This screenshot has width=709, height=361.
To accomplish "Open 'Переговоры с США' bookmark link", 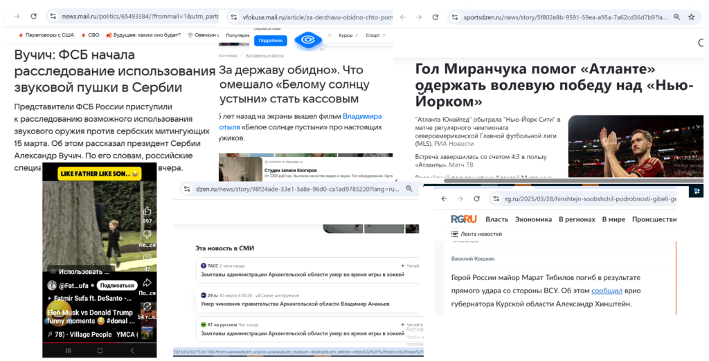I will [x=46, y=35].
